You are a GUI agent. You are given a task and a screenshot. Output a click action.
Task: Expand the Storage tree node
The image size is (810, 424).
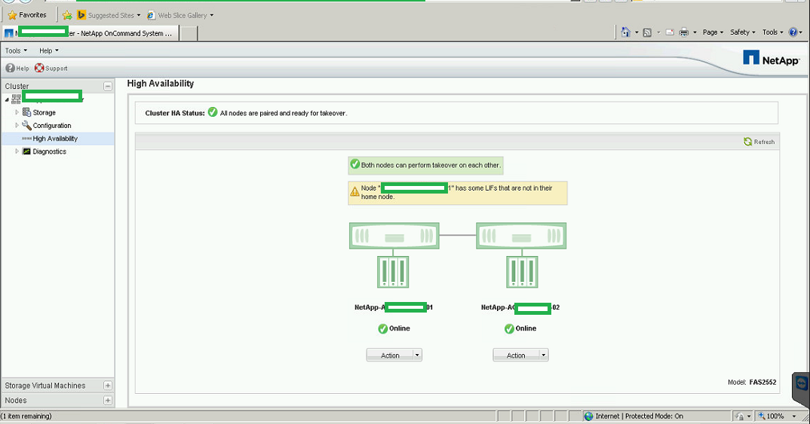17,112
